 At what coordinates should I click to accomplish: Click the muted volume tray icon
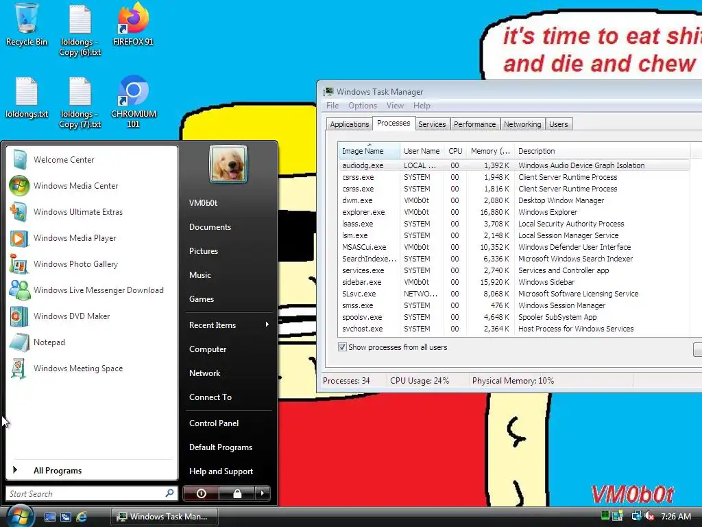(649, 516)
